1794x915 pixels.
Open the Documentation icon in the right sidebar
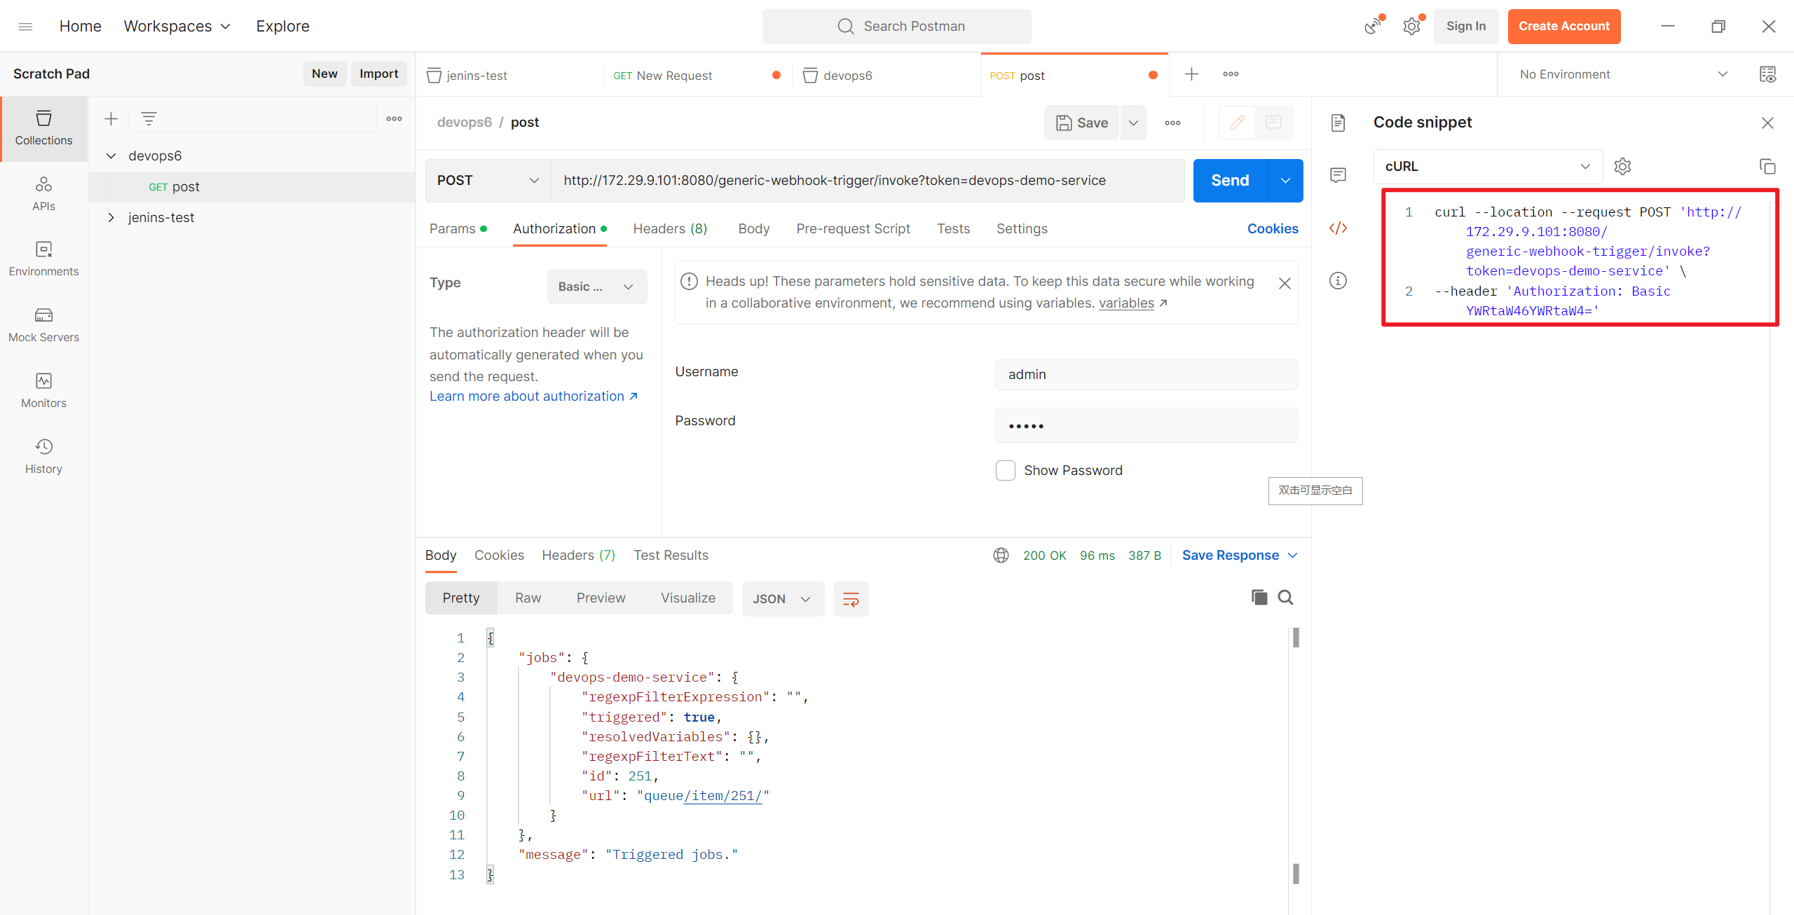click(x=1338, y=123)
